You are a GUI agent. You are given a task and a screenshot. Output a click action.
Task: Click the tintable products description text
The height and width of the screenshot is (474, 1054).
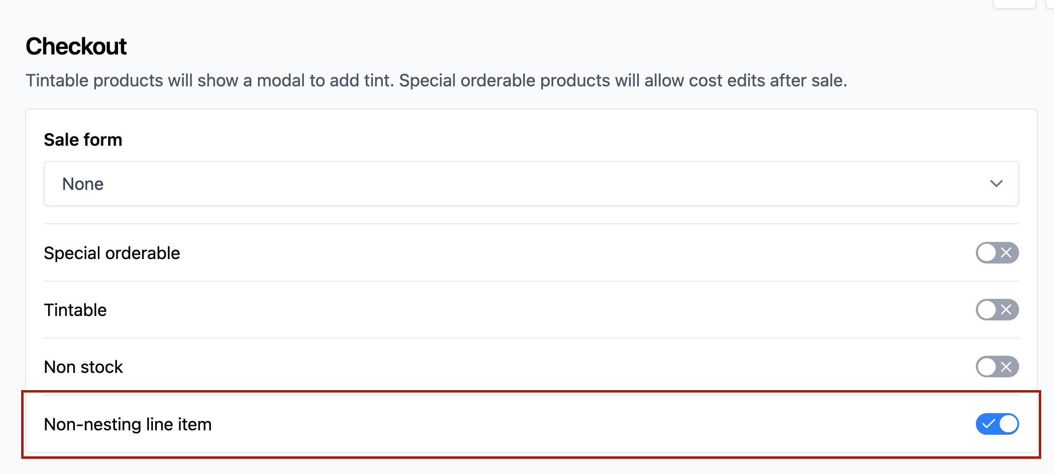(437, 80)
